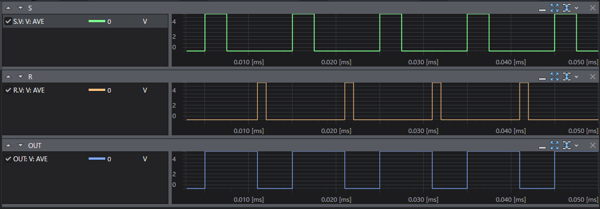Fit the R plot to full view

click(x=555, y=77)
